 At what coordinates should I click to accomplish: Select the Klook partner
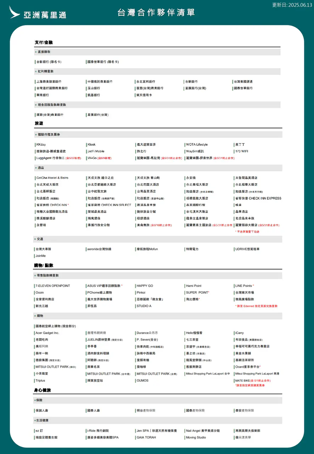pos(92,145)
